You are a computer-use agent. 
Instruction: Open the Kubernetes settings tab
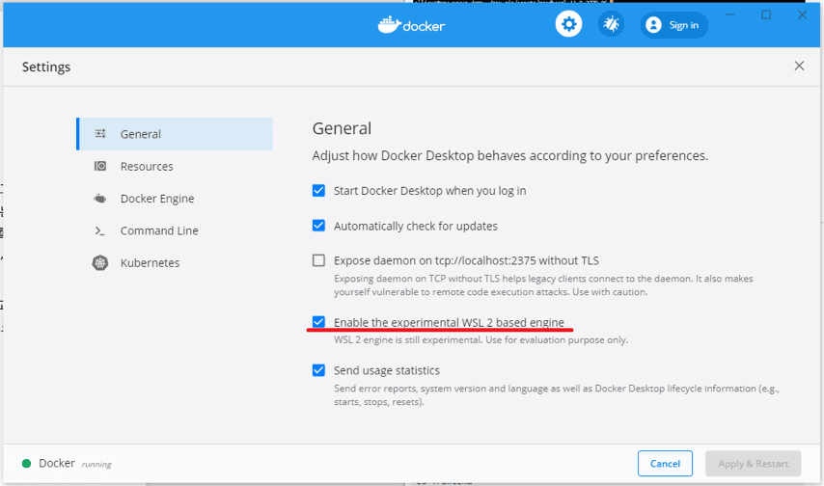click(x=175, y=262)
